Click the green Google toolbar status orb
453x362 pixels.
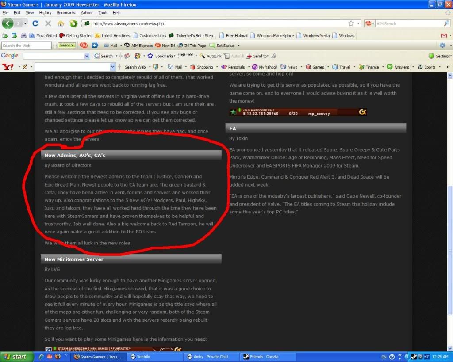[431, 56]
